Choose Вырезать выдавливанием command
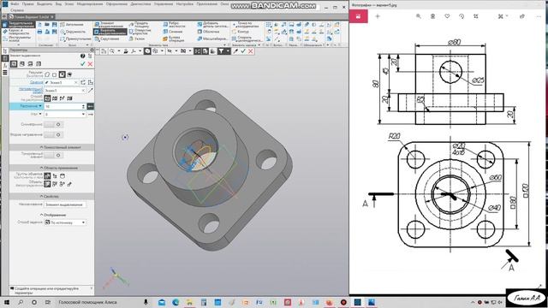The image size is (548, 308). [x=110, y=32]
